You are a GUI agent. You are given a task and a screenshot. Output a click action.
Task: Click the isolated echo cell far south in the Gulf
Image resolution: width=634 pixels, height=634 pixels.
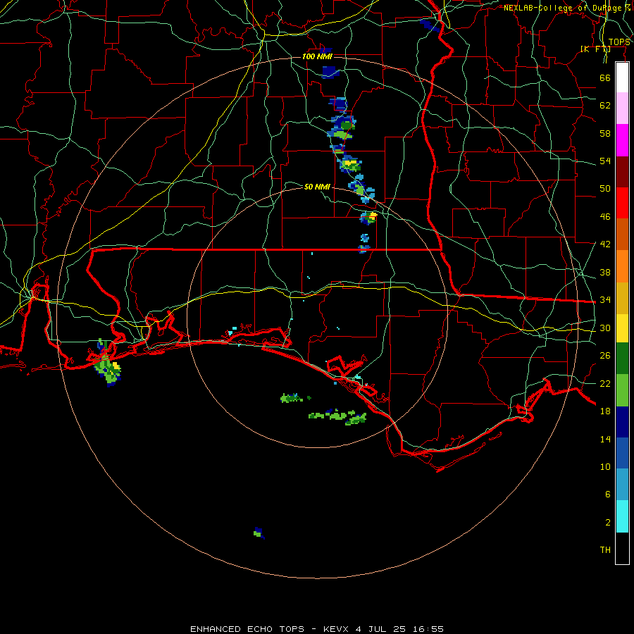tap(259, 533)
